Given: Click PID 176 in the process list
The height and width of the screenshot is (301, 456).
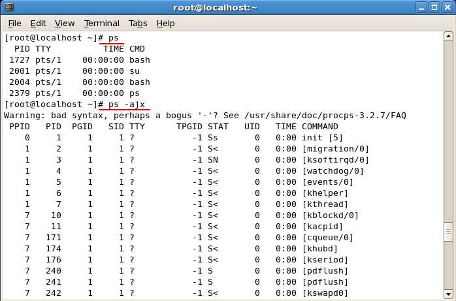Looking at the screenshot, I should tap(54, 260).
